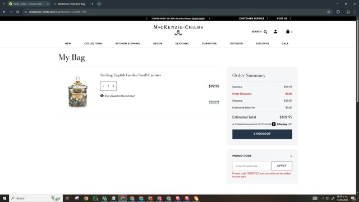
Task: Click the Checkout button
Action: (x=262, y=134)
